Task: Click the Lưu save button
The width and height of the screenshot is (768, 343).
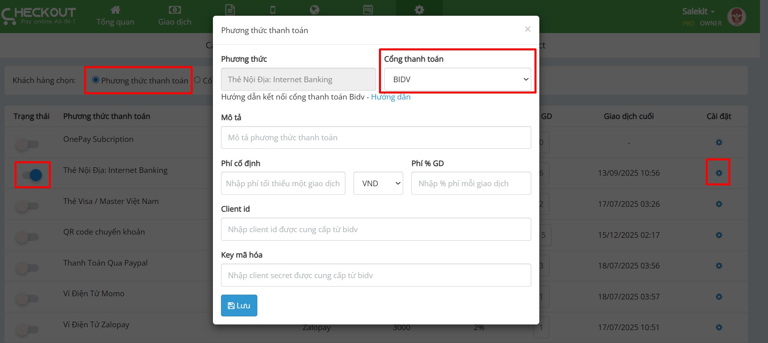Action: 239,306
